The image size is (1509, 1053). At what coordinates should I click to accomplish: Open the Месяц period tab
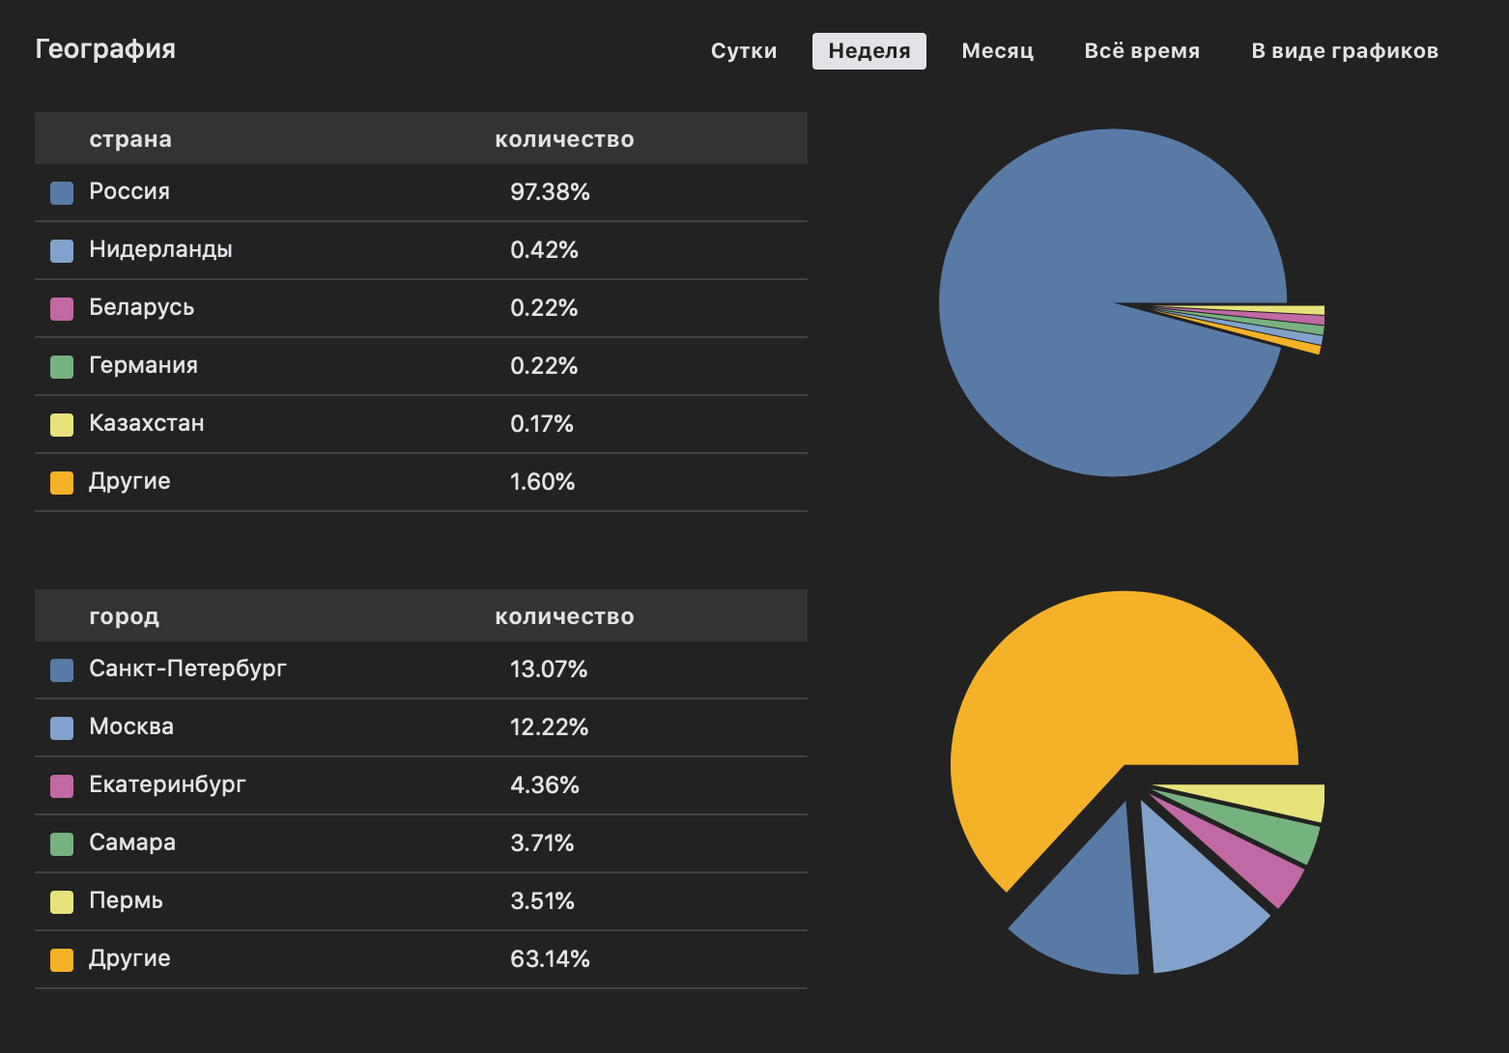(x=997, y=51)
